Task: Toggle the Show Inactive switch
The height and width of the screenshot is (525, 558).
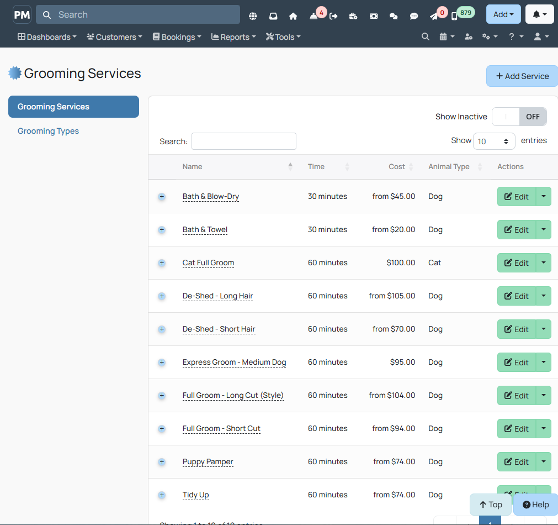Action: 519,117
